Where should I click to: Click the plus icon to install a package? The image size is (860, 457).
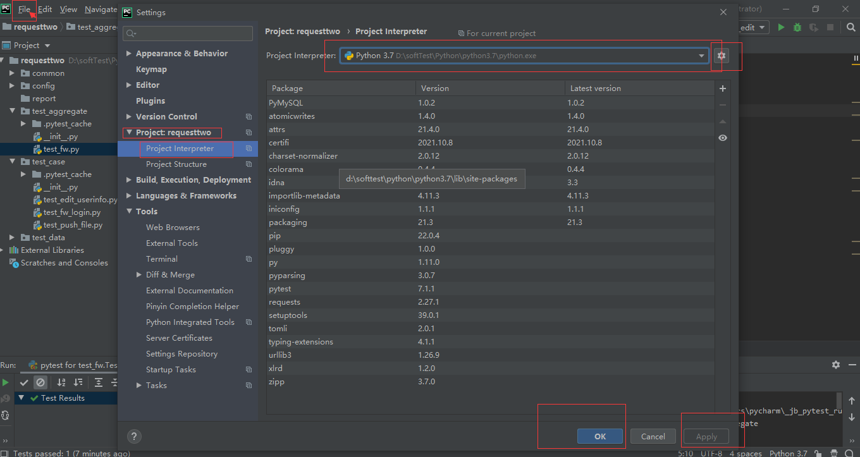tap(723, 88)
